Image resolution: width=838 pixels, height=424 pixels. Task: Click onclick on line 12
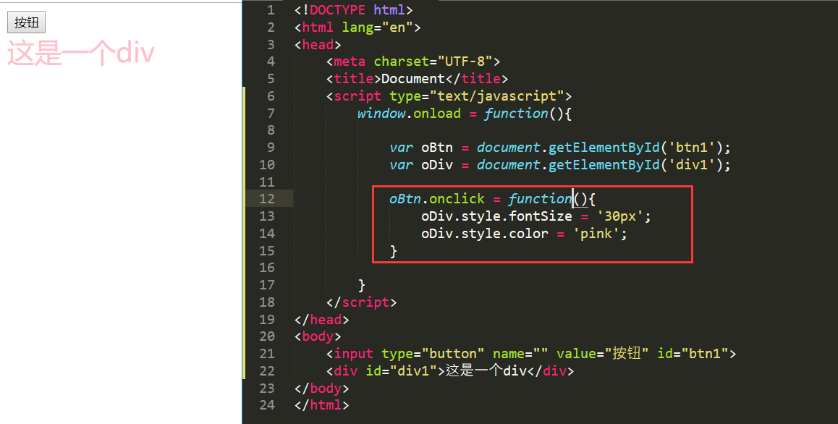coord(457,199)
